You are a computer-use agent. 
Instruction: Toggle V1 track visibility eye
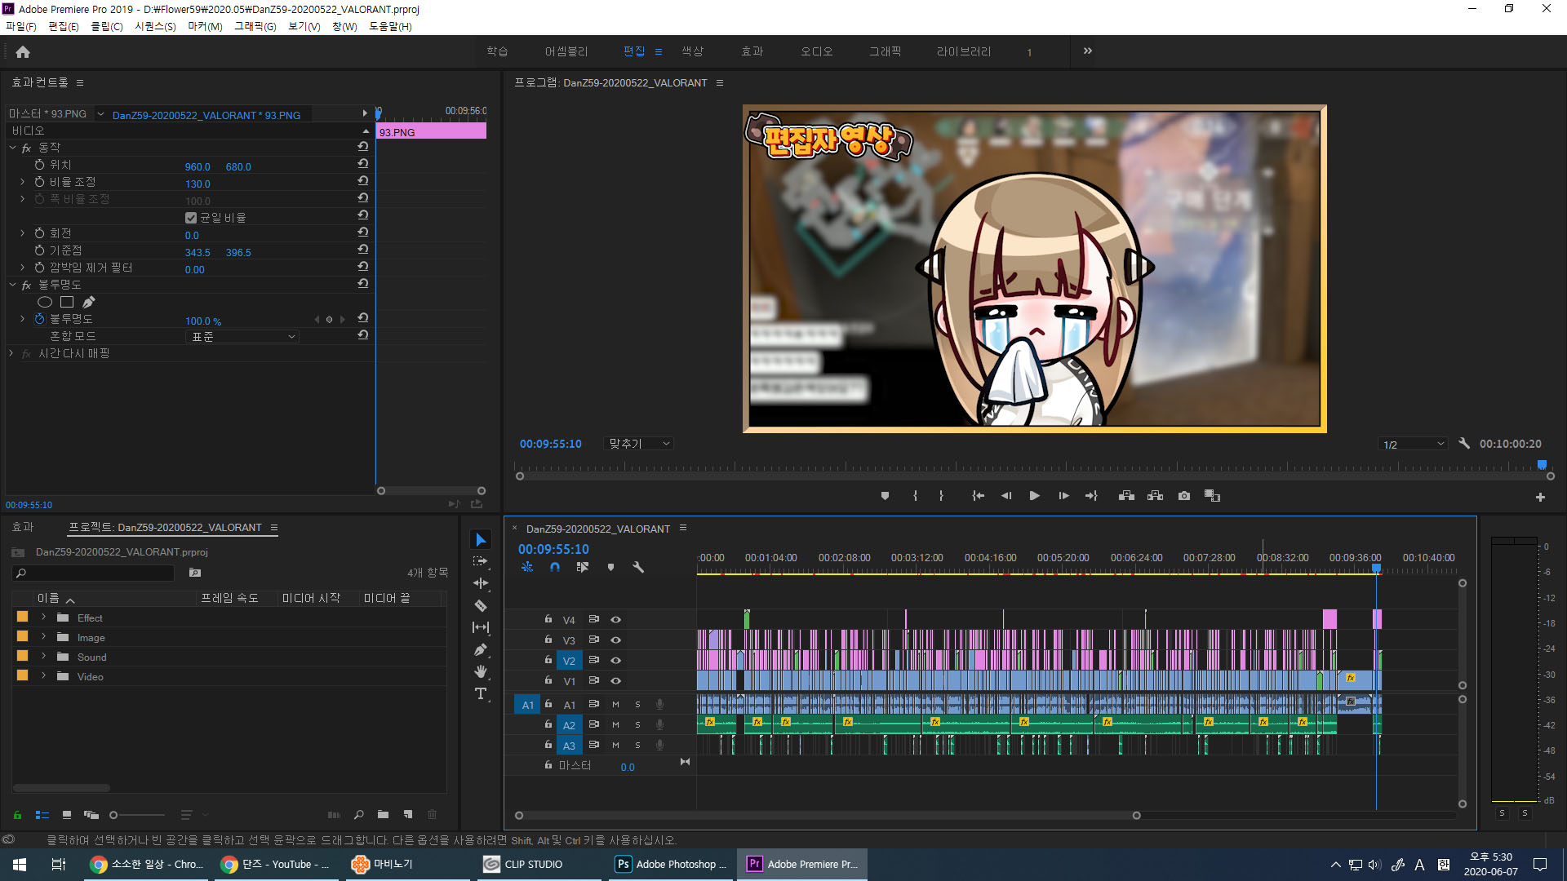point(616,681)
